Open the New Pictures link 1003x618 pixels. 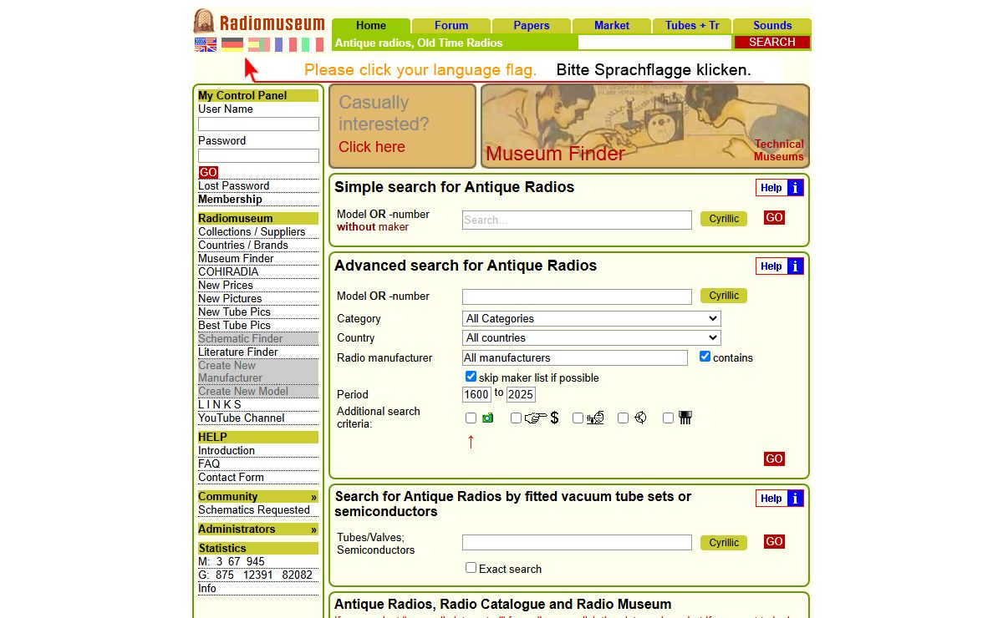point(230,299)
